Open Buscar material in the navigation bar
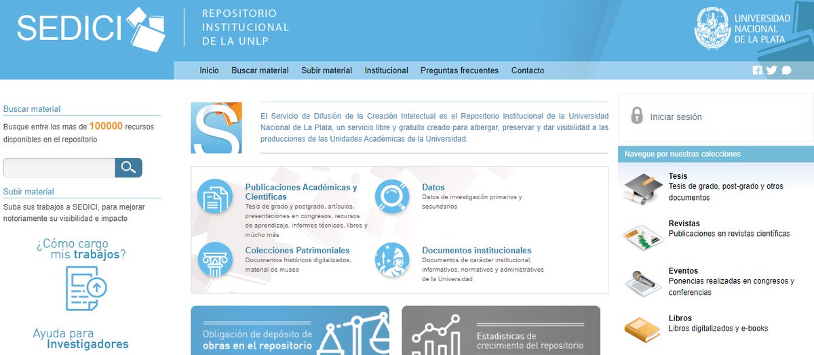Screen dimensions: 814x355 [260, 70]
